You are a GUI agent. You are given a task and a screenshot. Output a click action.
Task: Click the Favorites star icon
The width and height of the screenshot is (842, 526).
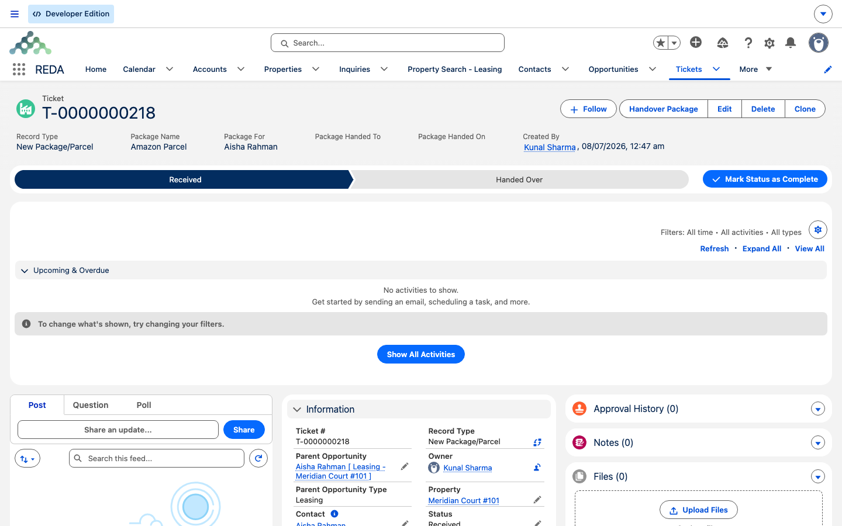point(661,43)
